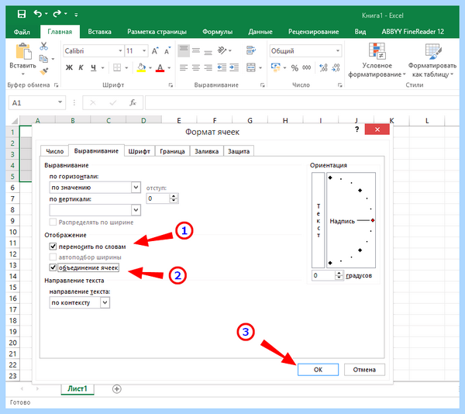Screen dimensions: 465x414
Task: Click the Copy icon in clipboard group
Action: tap(43, 59)
